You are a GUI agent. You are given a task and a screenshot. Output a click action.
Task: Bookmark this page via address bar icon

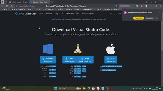[116, 6]
